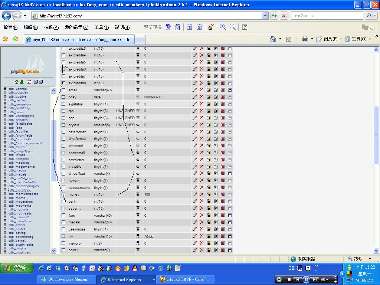Open the address bar URL dropdown
This screenshot has height=285, width=380.
coord(265,16)
